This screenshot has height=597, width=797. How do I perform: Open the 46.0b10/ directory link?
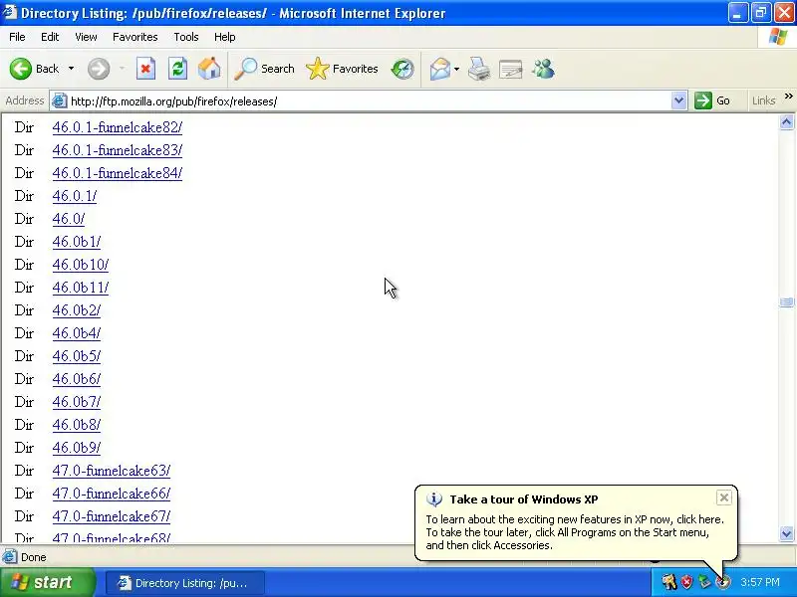point(81,265)
